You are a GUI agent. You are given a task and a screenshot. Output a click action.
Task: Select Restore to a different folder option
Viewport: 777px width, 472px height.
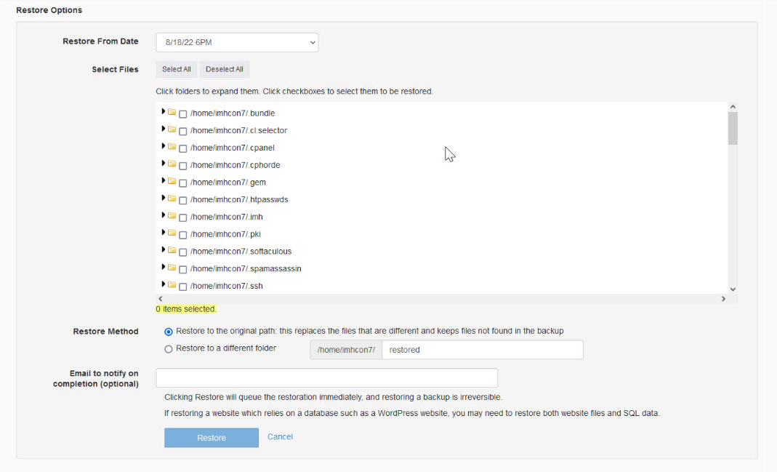(169, 349)
